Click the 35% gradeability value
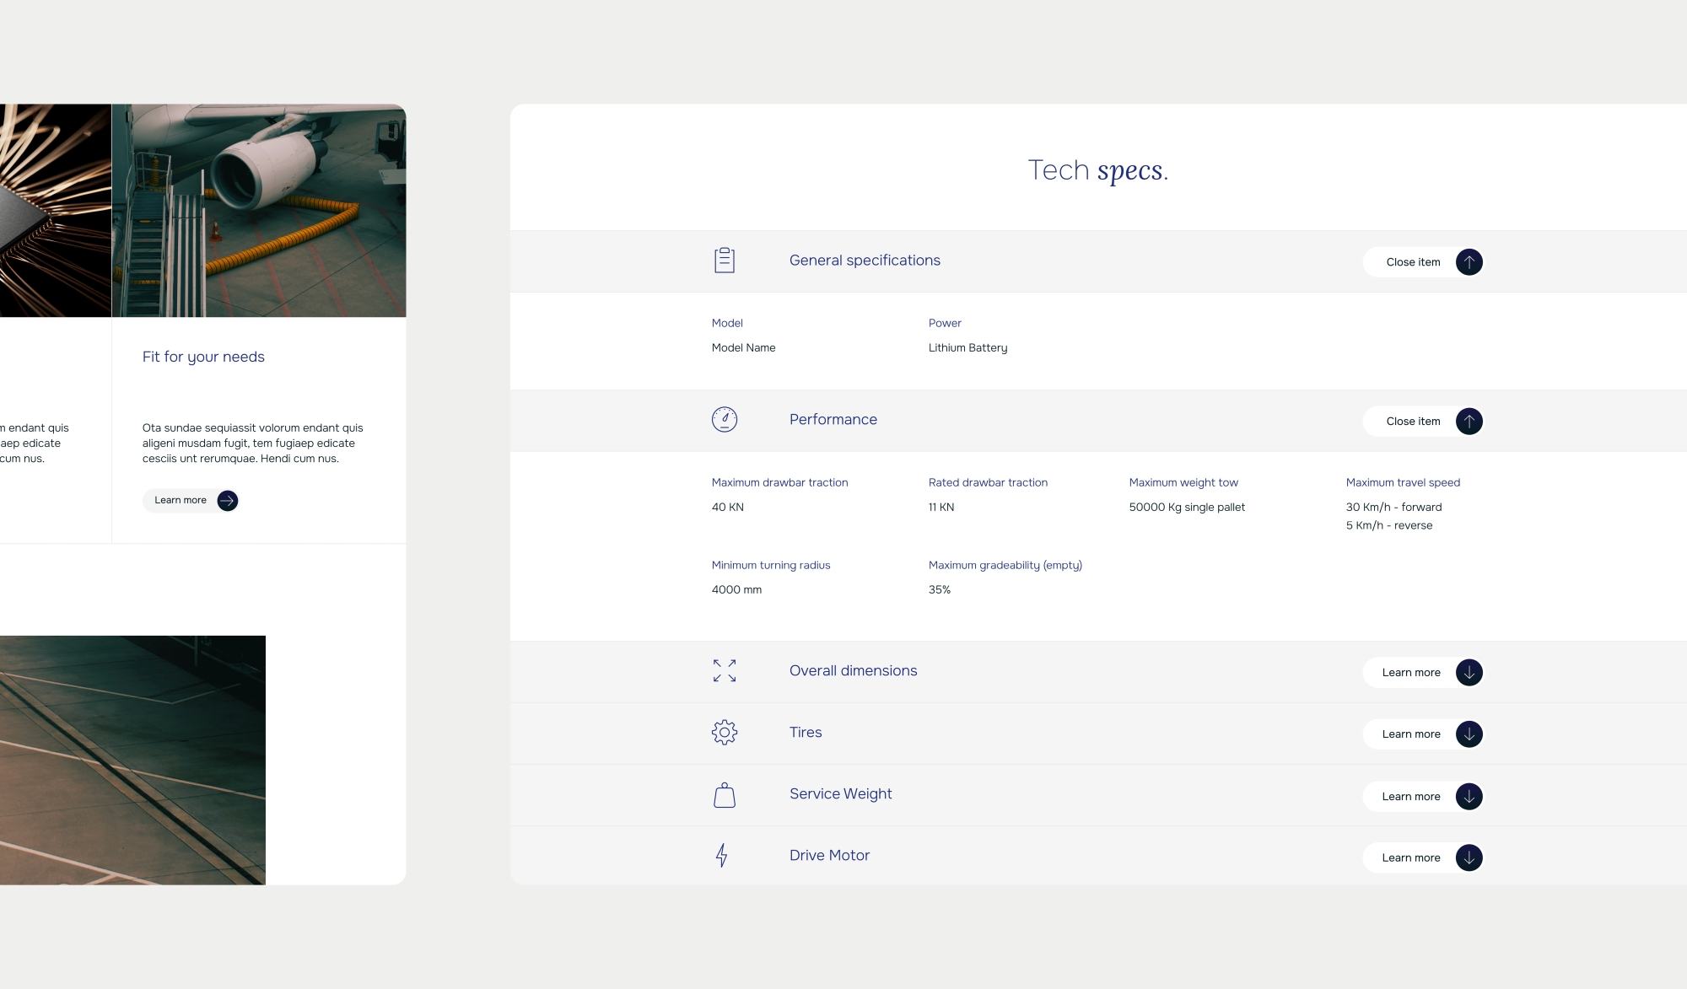The height and width of the screenshot is (989, 1687). (x=940, y=589)
